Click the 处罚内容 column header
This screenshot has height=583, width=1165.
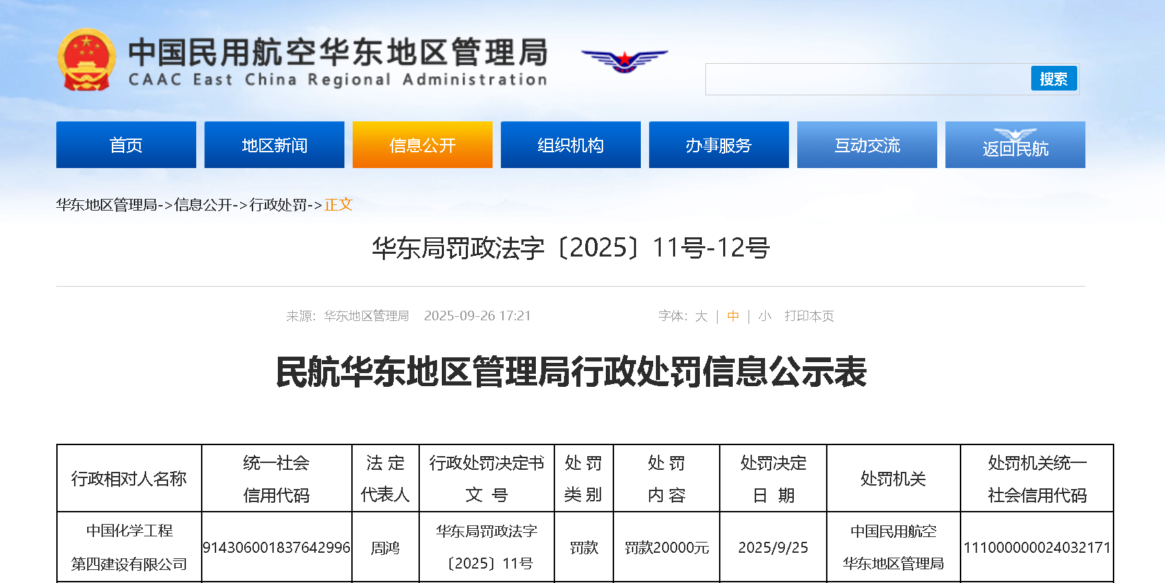666,479
